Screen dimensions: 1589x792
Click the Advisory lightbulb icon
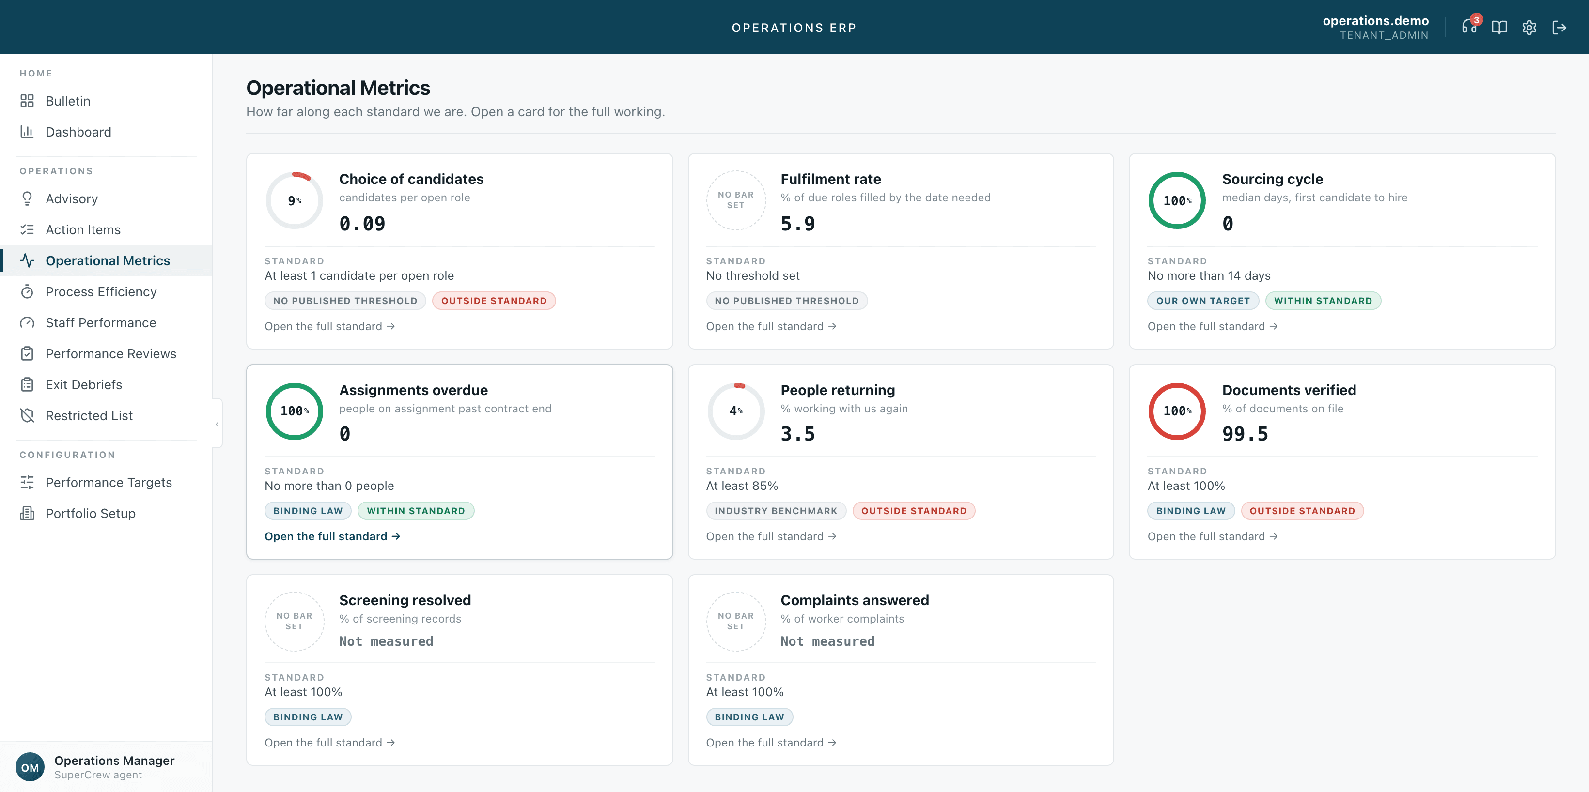pyautogui.click(x=27, y=198)
